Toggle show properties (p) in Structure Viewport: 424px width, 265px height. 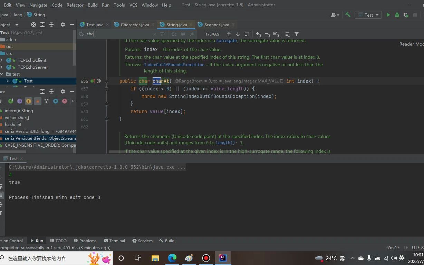click(x=20, y=101)
